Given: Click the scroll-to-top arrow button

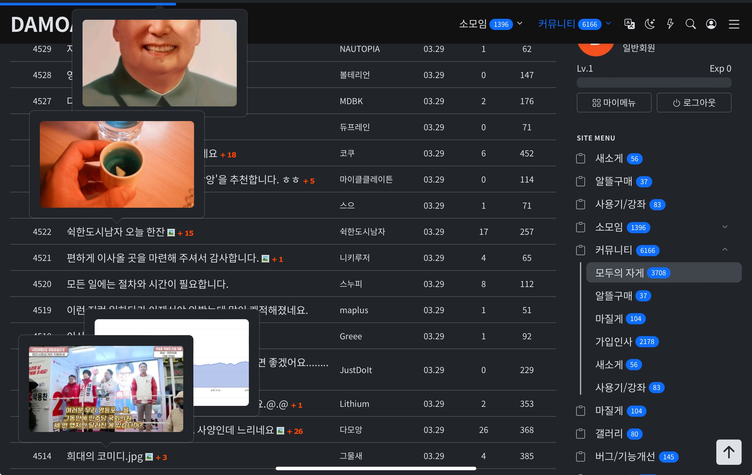Looking at the screenshot, I should pos(729,452).
